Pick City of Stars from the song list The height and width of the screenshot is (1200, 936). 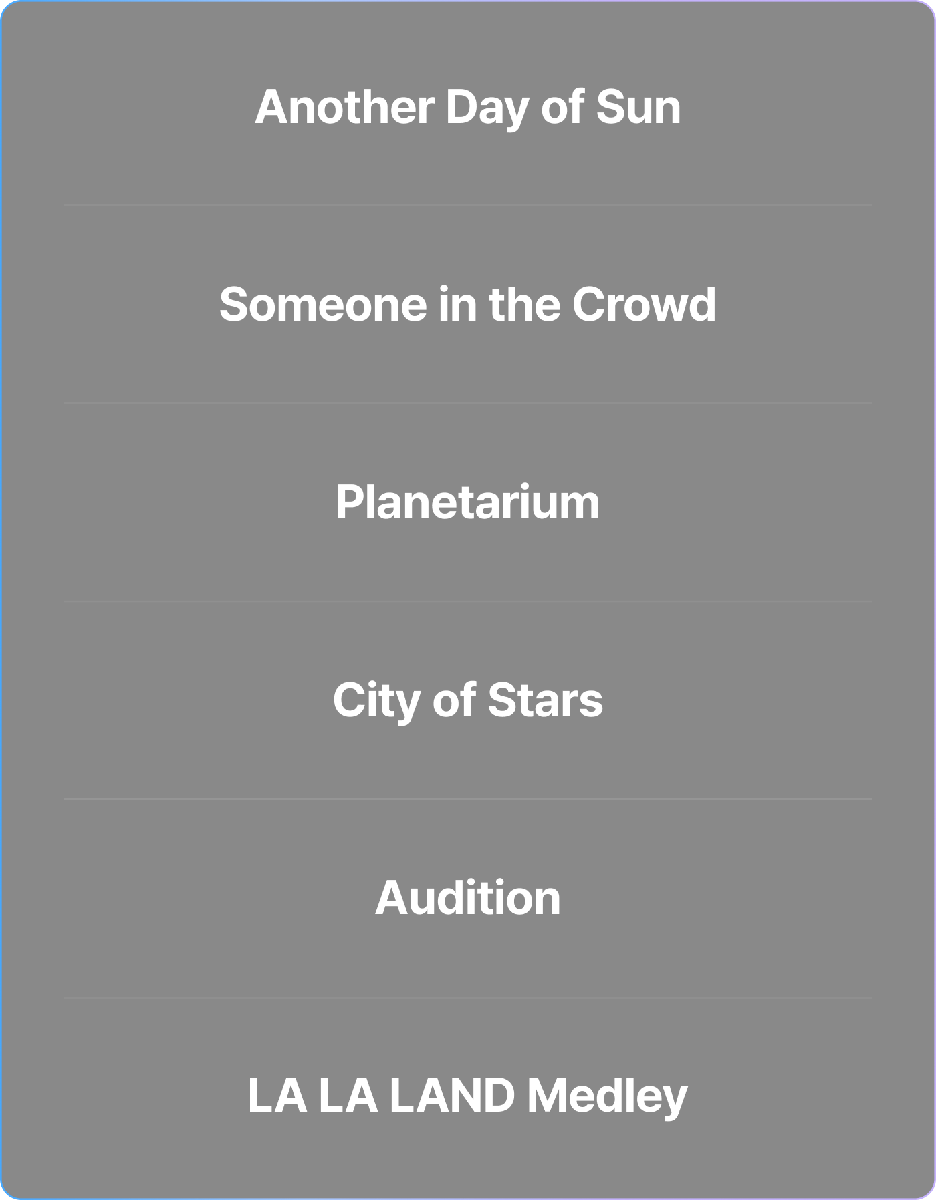(x=468, y=700)
